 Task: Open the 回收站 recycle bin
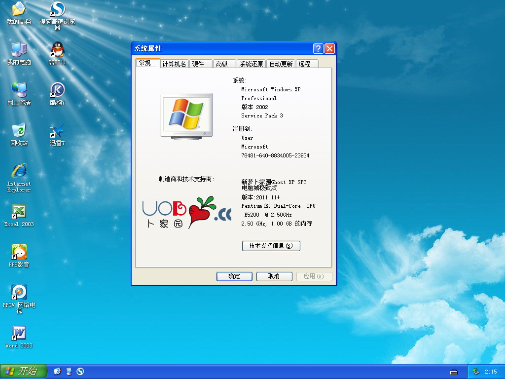click(19, 134)
